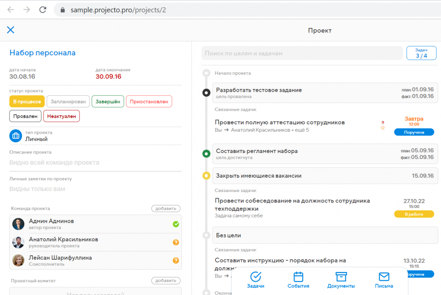
Task: Open Анатолий Красильников's avatar
Action: click(18, 242)
